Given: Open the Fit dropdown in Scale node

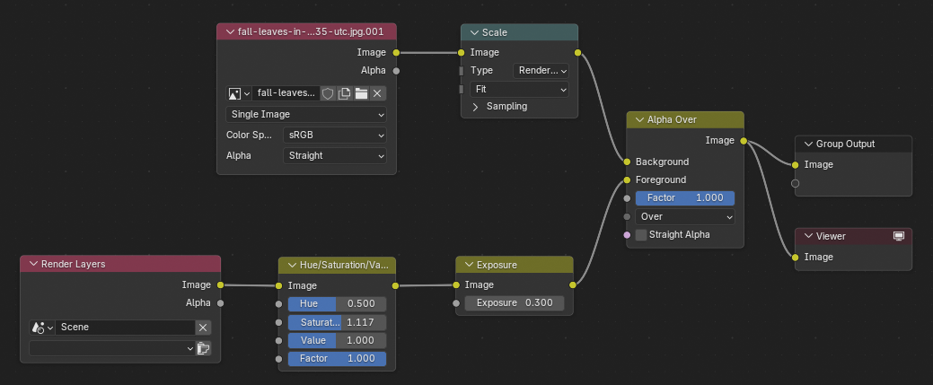Looking at the screenshot, I should click(x=519, y=90).
